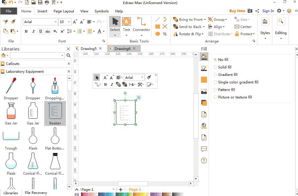This screenshot has width=298, height=196.
Task: Select the Gradient fill option
Action: coord(225,75)
